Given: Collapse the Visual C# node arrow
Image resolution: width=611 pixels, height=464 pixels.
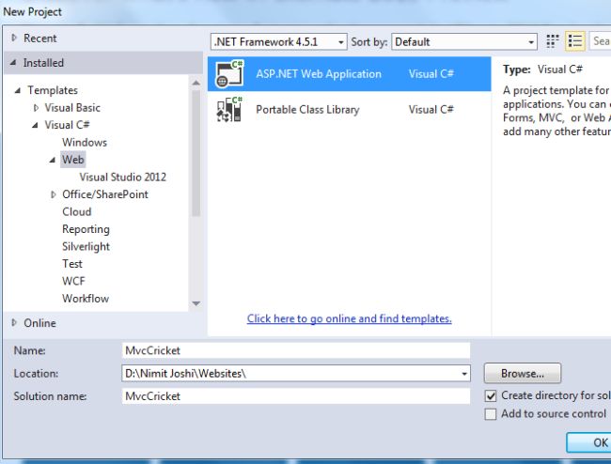Looking at the screenshot, I should (35, 125).
